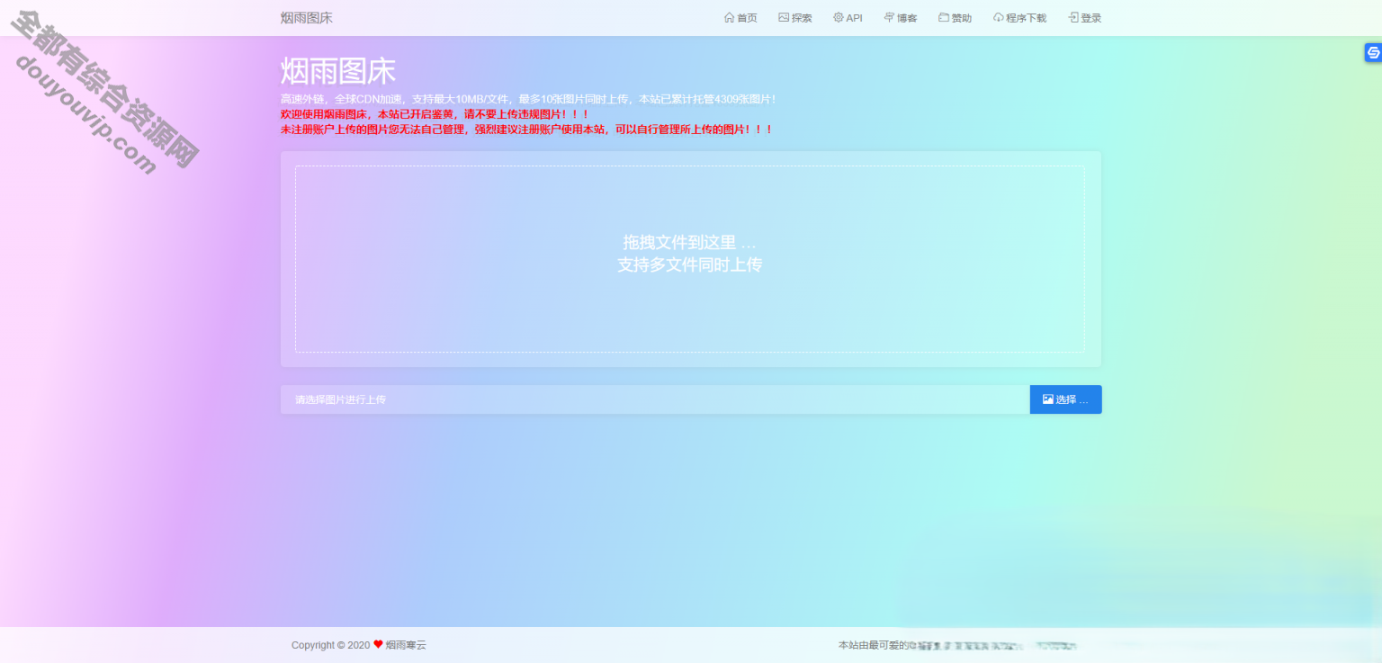Open the 首页 home nav item
Viewport: 1382px width, 663px height.
coord(740,18)
